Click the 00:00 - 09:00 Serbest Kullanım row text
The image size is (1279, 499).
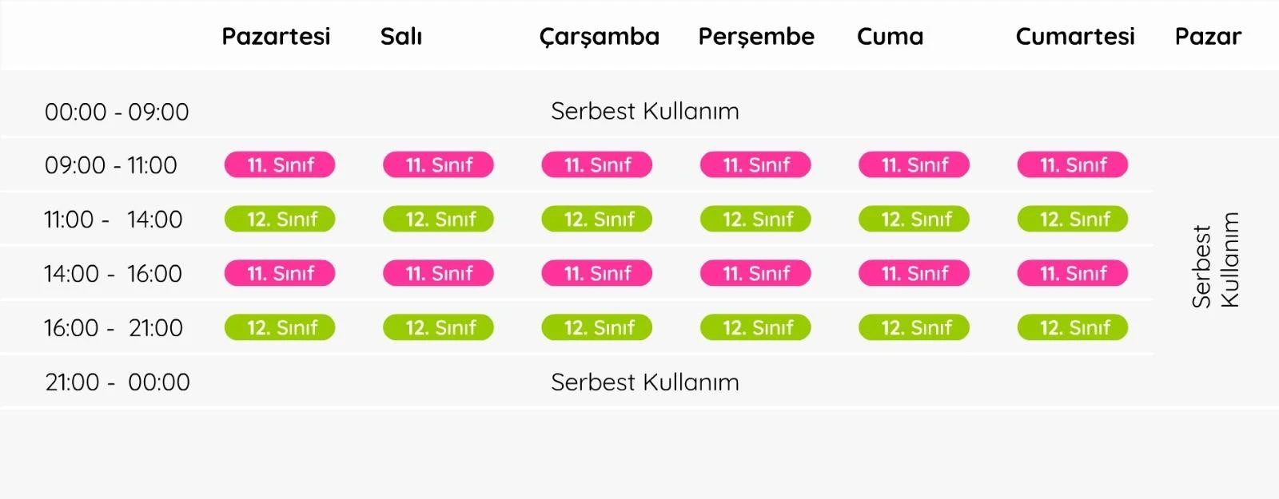644,111
